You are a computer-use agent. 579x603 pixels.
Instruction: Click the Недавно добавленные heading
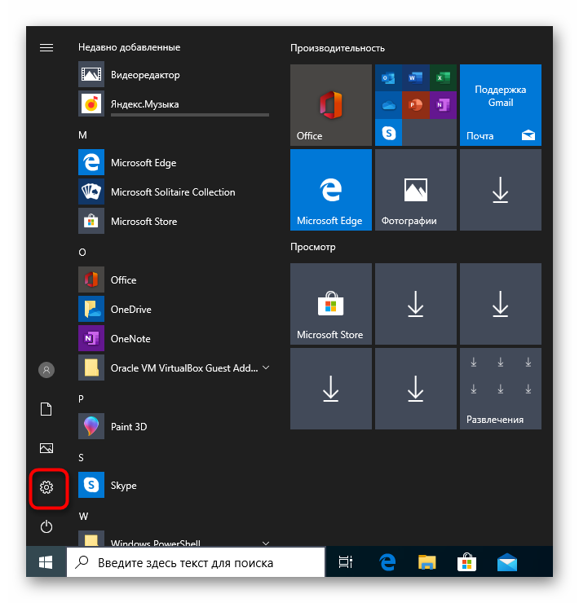click(130, 47)
